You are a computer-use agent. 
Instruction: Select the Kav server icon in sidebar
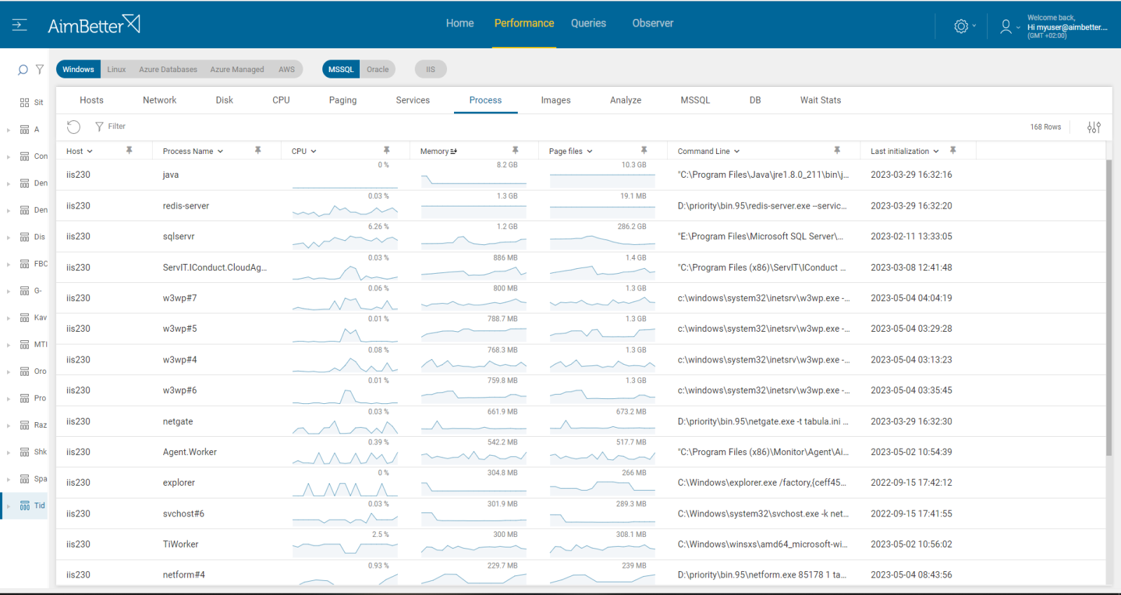(25, 318)
